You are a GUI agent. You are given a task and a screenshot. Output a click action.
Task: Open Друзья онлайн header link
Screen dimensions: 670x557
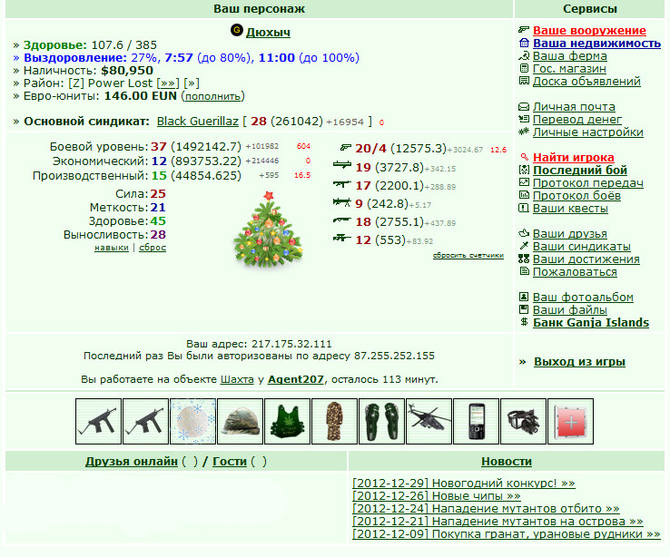tap(131, 462)
